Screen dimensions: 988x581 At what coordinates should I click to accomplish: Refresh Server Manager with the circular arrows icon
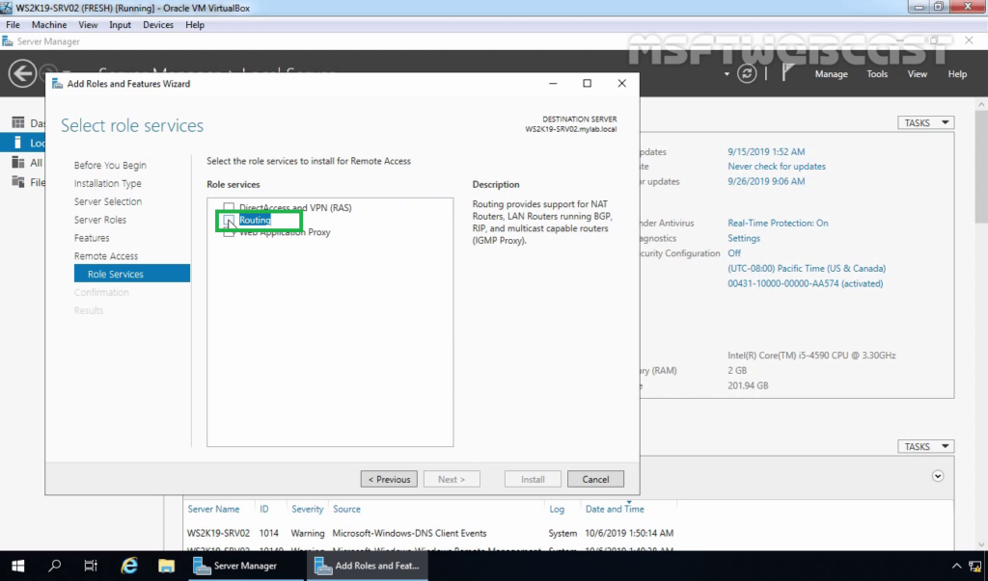(748, 74)
